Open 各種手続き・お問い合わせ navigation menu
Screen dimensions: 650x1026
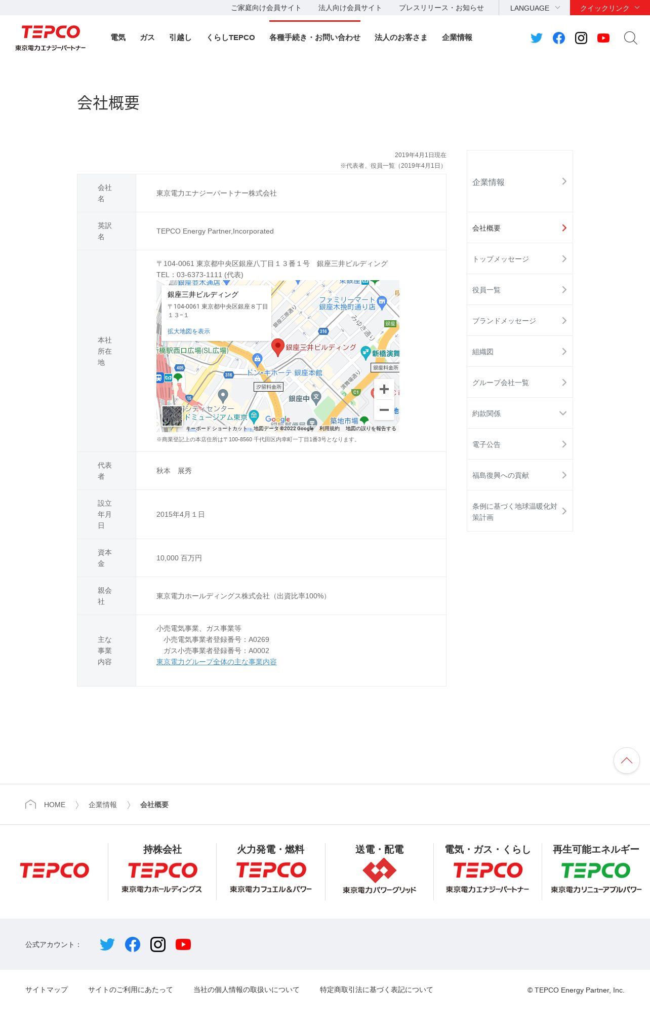point(315,37)
